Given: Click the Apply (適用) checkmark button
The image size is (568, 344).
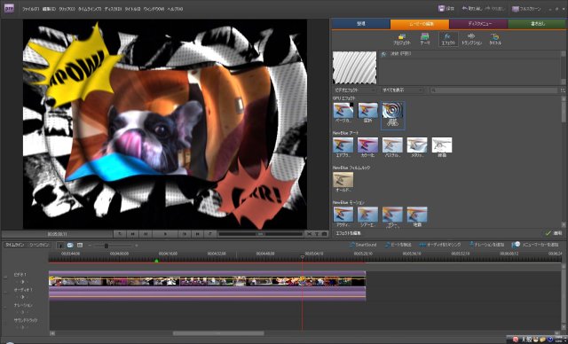Looking at the screenshot, I should point(554,233).
